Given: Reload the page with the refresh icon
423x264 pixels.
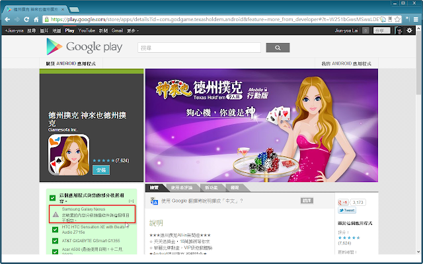Looking at the screenshot, I should point(26,19).
